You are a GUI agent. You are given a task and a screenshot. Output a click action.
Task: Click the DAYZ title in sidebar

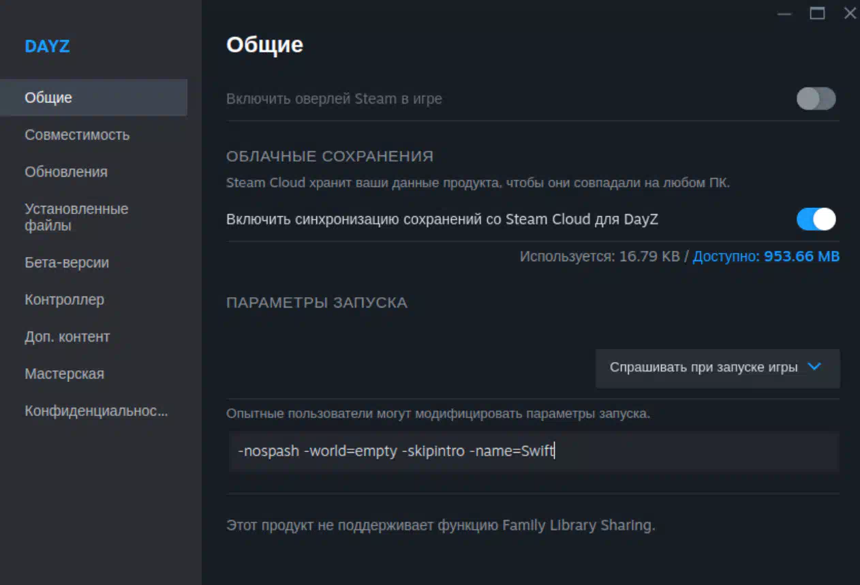[x=47, y=46]
